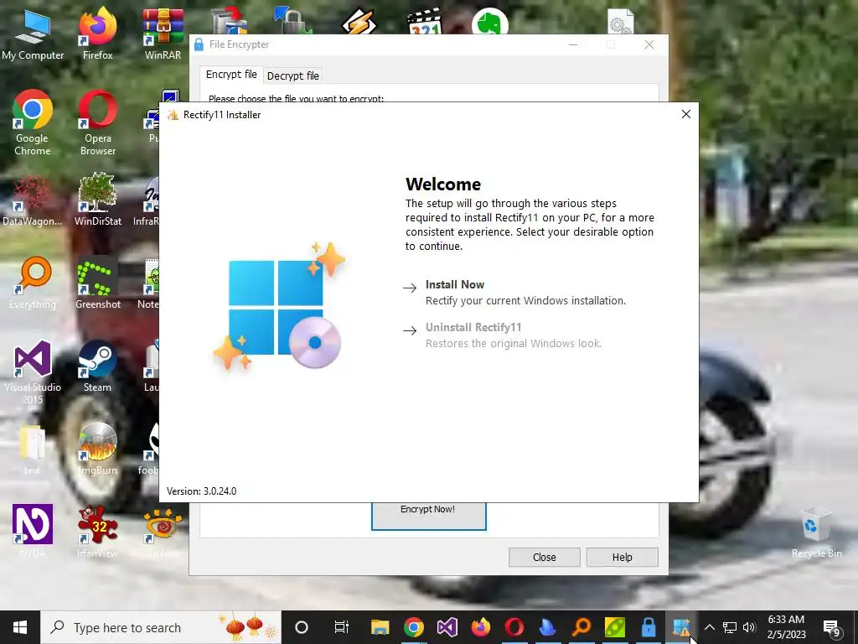858x644 pixels.
Task: Open Opera Browser desktop shortcut
Action: [x=98, y=123]
